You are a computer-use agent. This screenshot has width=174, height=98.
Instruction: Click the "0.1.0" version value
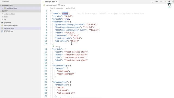(x=68, y=16)
